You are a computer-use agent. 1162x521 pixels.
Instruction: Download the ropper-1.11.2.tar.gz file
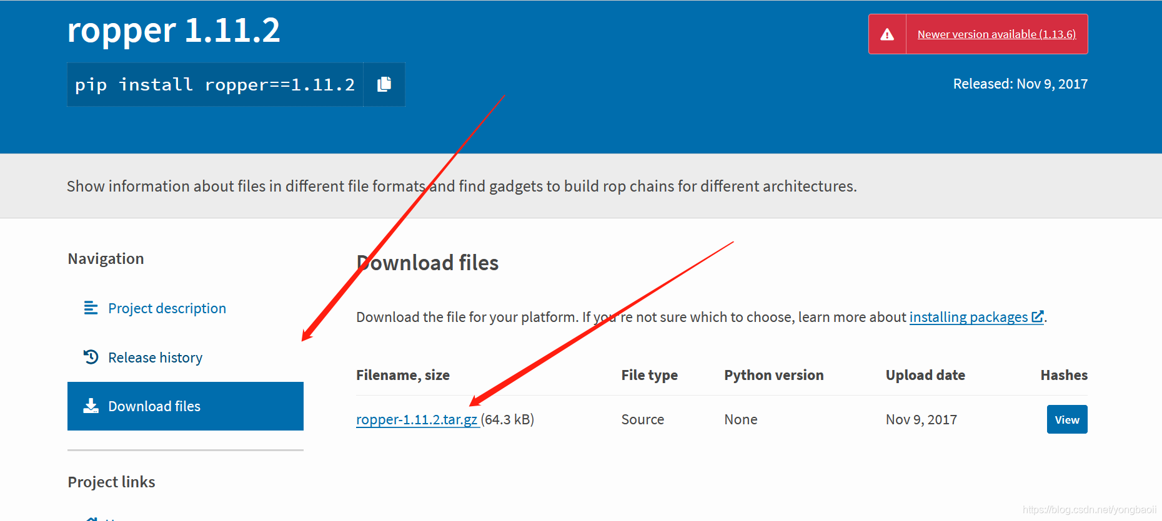tap(417, 419)
